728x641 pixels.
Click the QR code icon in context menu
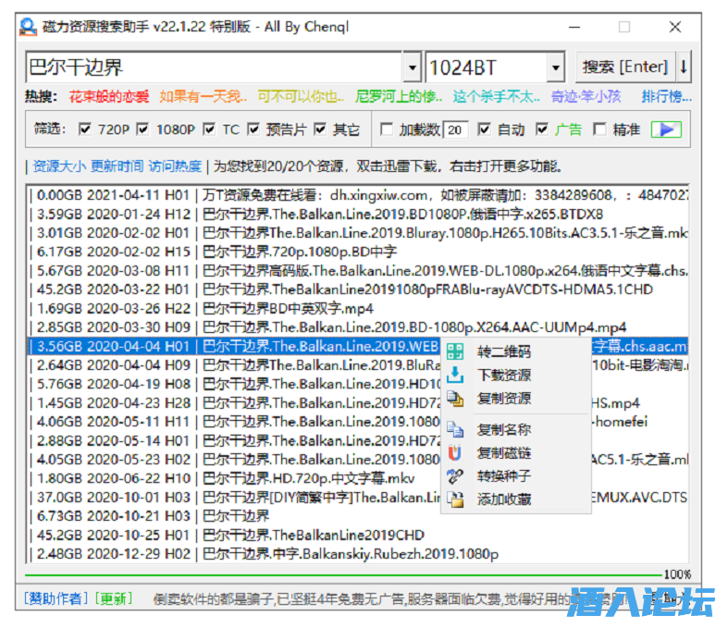click(454, 351)
